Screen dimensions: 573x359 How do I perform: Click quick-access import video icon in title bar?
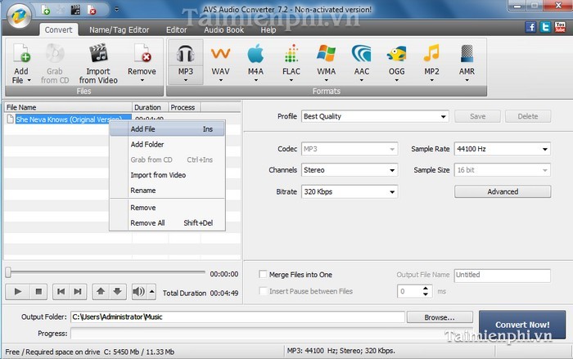[x=75, y=10]
